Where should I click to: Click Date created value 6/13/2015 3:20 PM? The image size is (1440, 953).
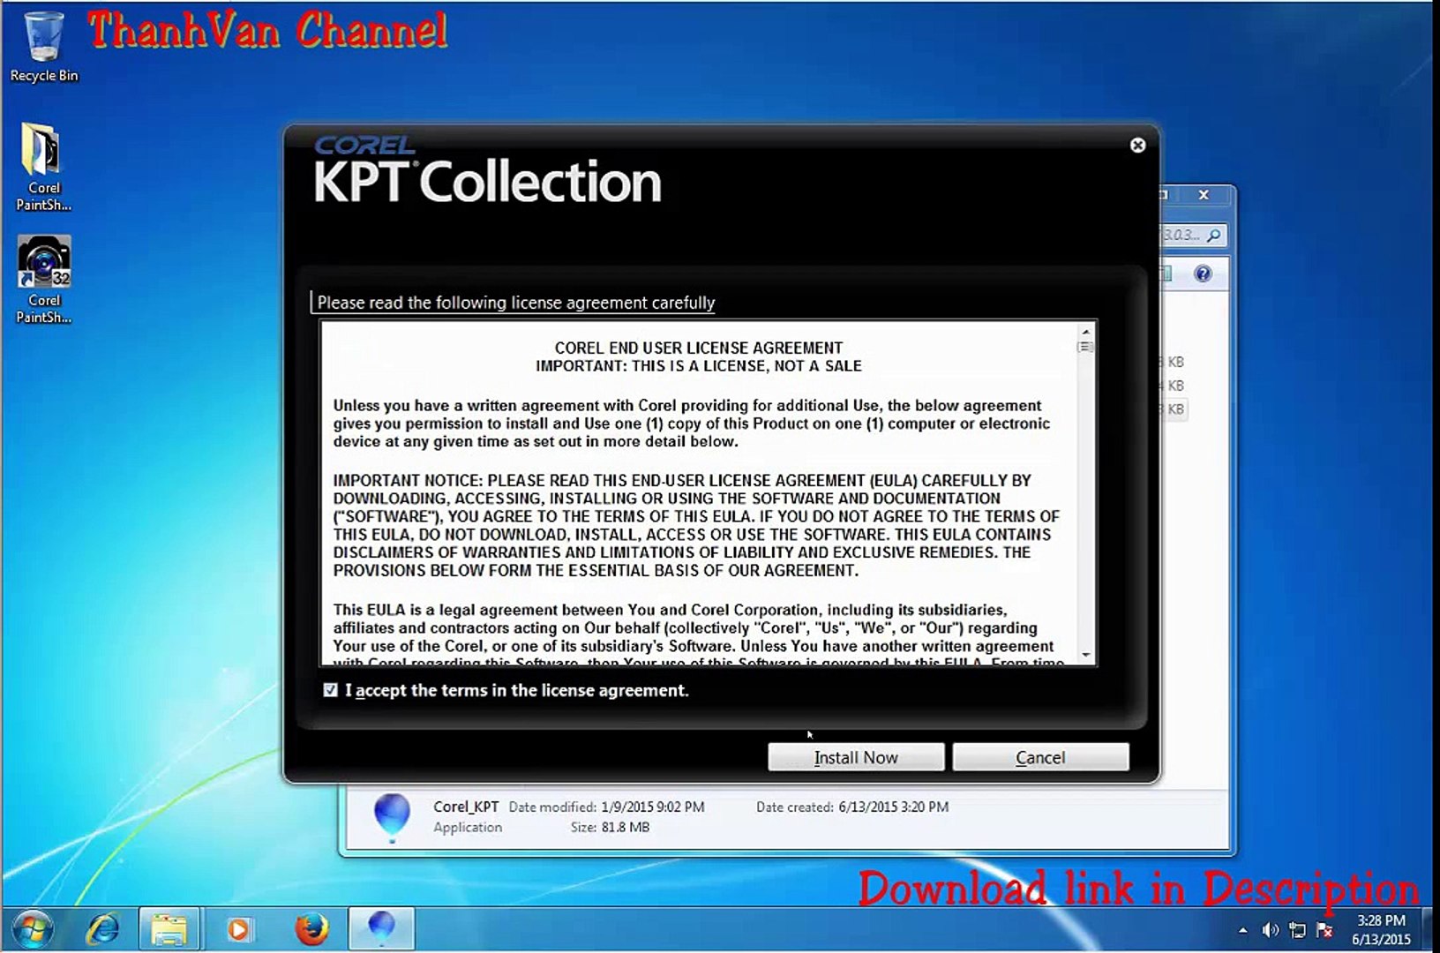click(893, 807)
